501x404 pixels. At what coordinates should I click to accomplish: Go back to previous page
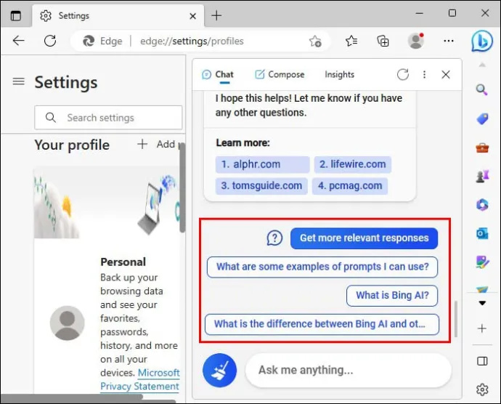19,41
